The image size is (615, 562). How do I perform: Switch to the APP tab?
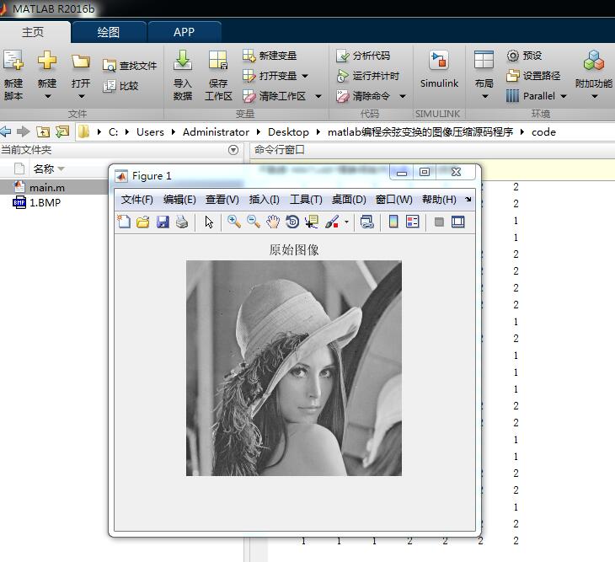[x=184, y=32]
